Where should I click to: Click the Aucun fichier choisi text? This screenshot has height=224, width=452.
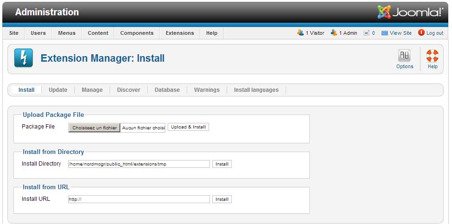point(143,128)
